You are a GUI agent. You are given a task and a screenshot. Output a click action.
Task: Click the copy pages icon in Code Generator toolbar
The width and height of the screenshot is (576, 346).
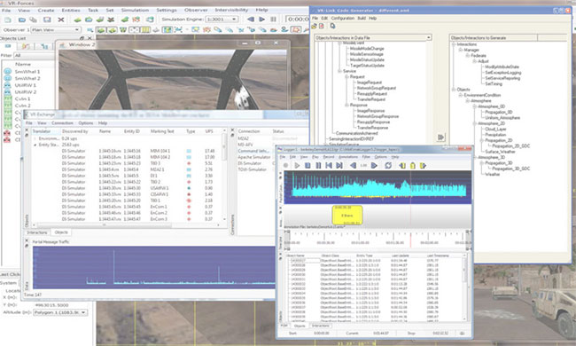tap(332, 26)
